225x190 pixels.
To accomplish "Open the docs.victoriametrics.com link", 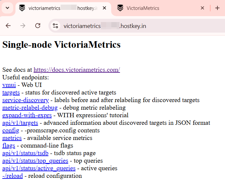I will pyautogui.click(x=76, y=70).
